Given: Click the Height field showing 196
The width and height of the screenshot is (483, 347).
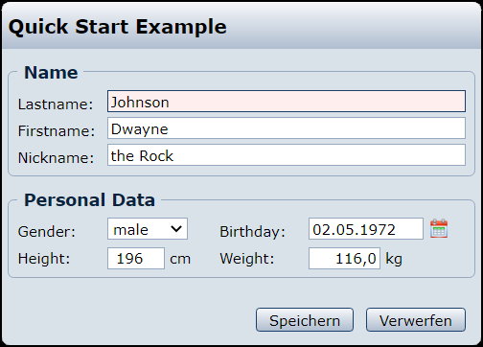Looking at the screenshot, I should tap(136, 258).
